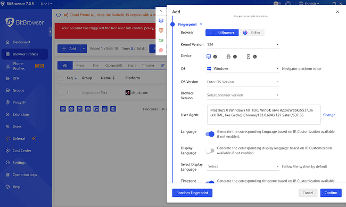Click fifth batch window-layout icon
Image resolution: width=346 pixels, height=207 pixels.
(96, 109)
